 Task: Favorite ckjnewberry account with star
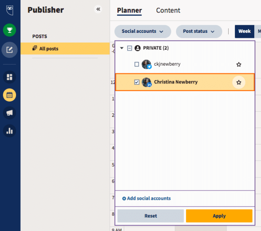point(239,64)
